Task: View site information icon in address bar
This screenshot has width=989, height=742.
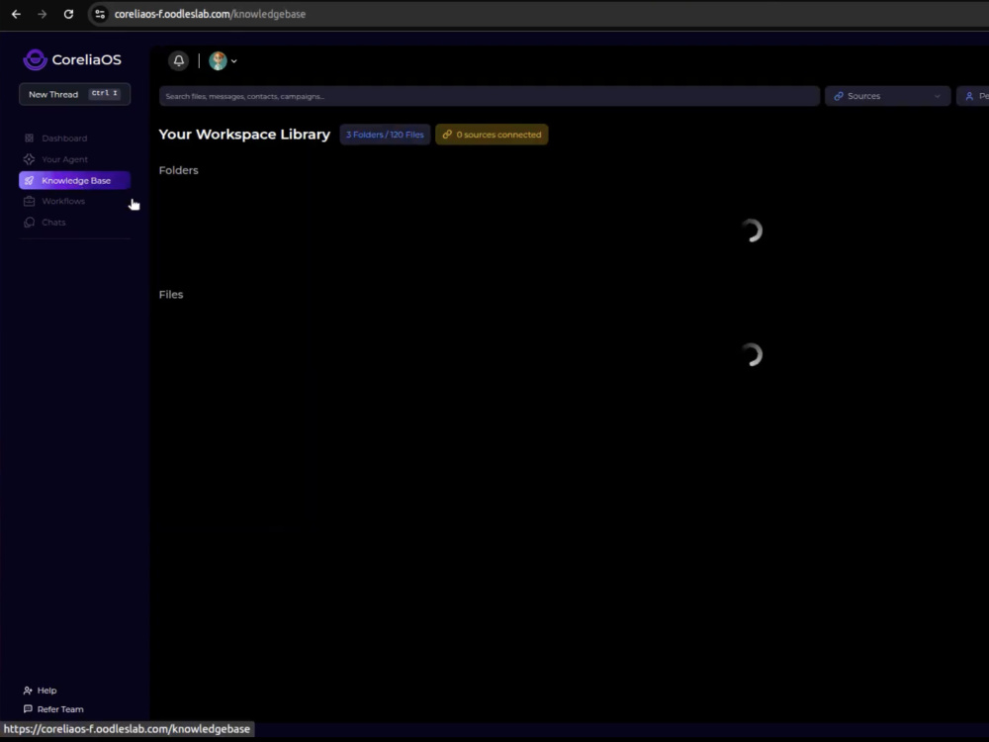Action: coord(100,14)
